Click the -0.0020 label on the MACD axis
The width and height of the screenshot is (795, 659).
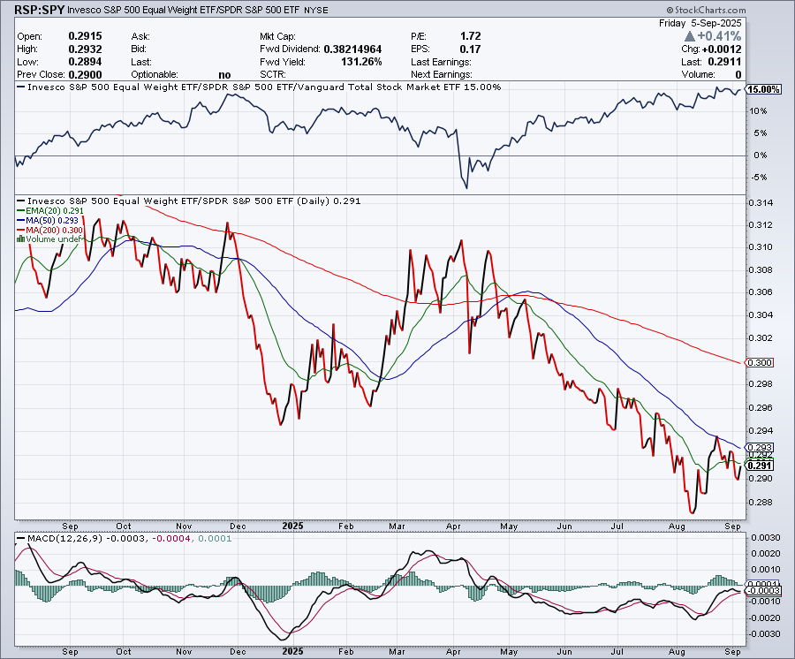pyautogui.click(x=764, y=618)
